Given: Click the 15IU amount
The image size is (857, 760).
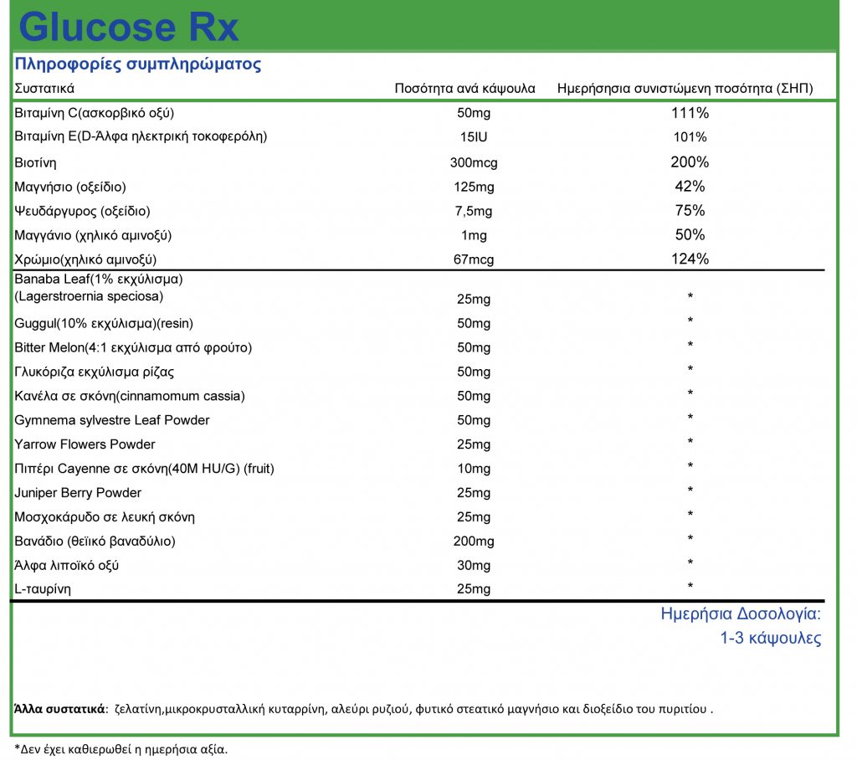Looking at the screenshot, I should 474,137.
